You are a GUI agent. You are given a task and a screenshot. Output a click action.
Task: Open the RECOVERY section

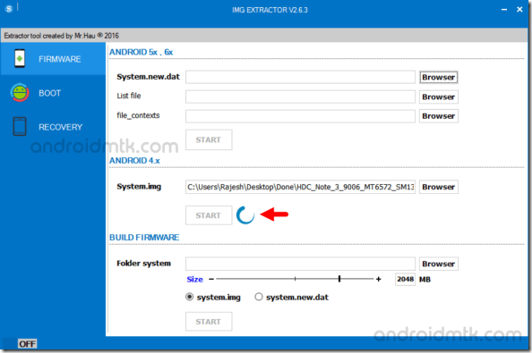(x=53, y=127)
